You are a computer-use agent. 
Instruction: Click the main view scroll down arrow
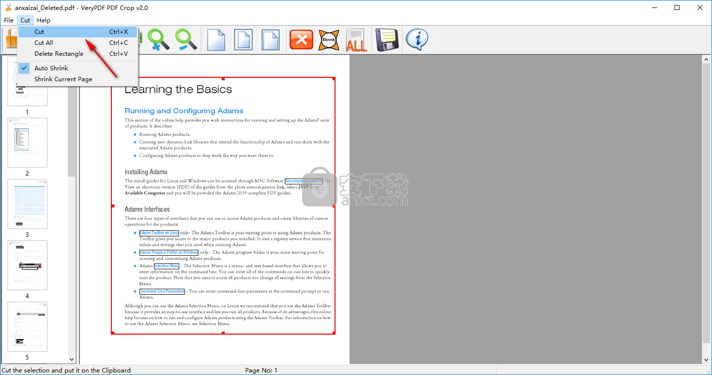click(x=706, y=360)
